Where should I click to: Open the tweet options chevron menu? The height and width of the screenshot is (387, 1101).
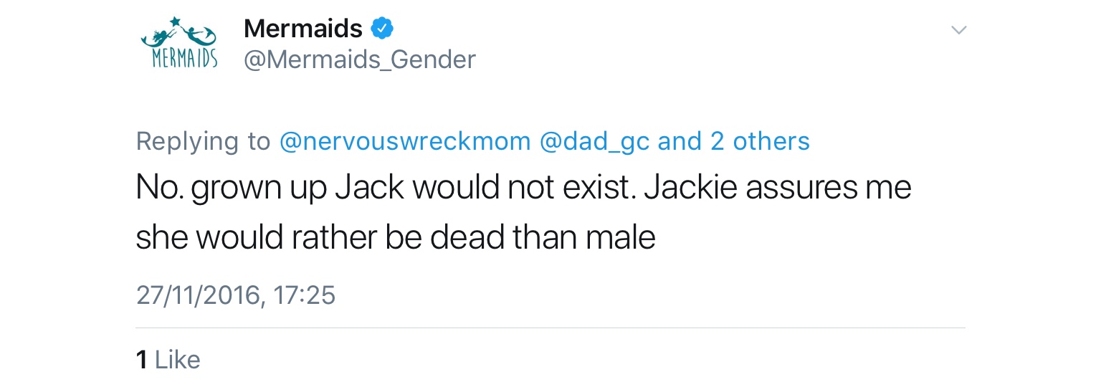[x=958, y=30]
